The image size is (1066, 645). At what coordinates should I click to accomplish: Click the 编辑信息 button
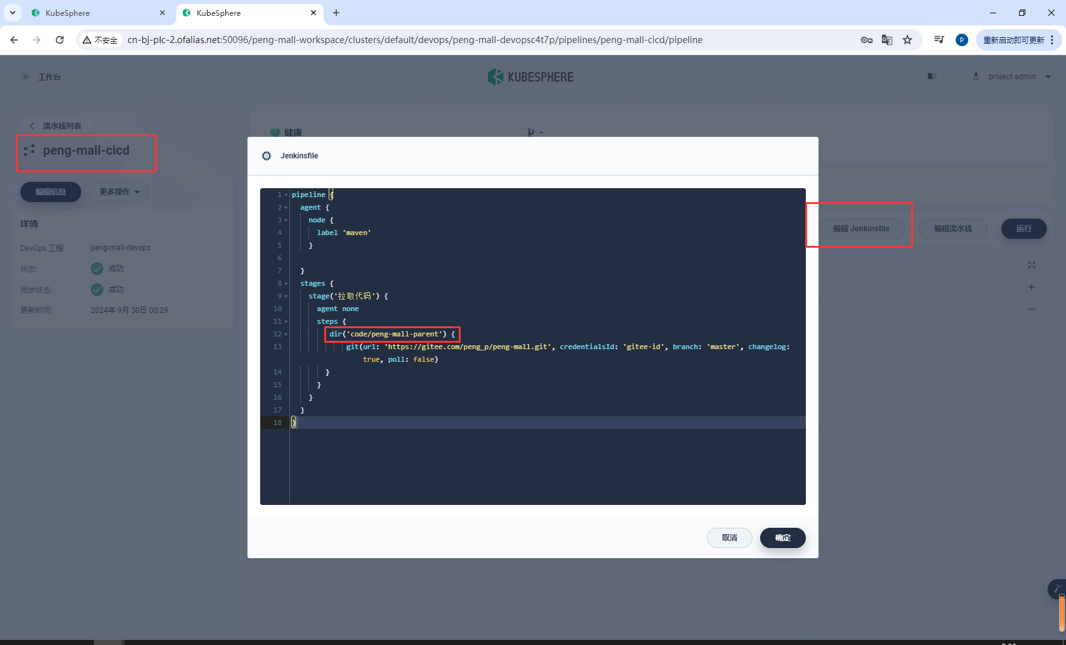click(51, 192)
